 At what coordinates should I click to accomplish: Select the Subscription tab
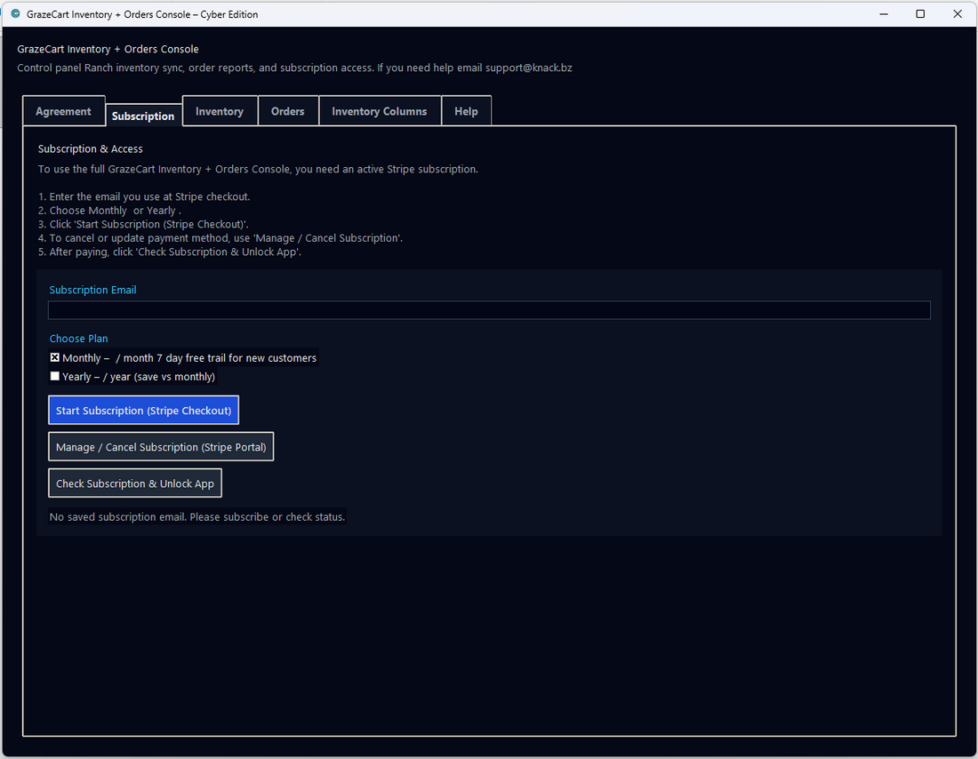click(143, 115)
